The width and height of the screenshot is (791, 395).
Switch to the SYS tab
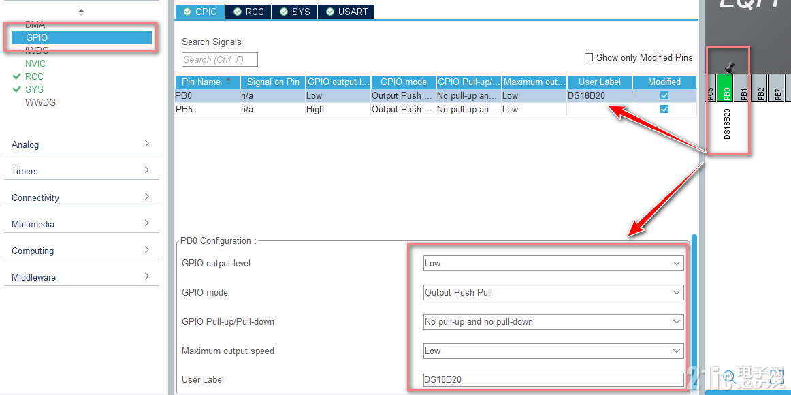click(x=295, y=12)
